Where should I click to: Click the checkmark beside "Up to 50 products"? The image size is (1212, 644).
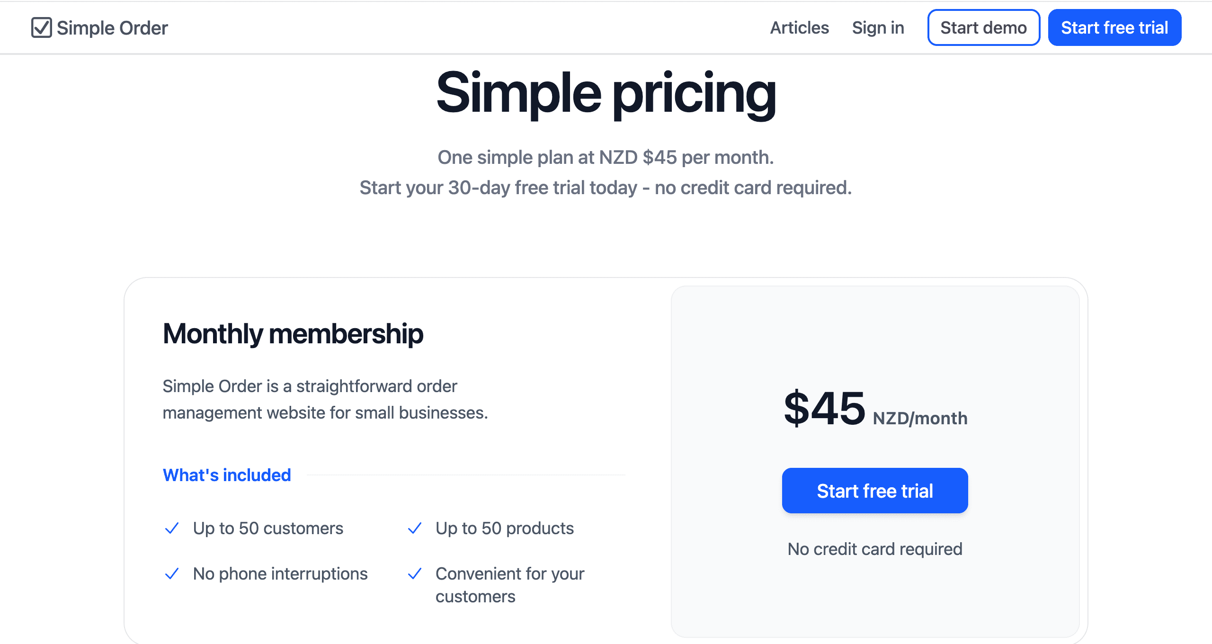pyautogui.click(x=415, y=528)
